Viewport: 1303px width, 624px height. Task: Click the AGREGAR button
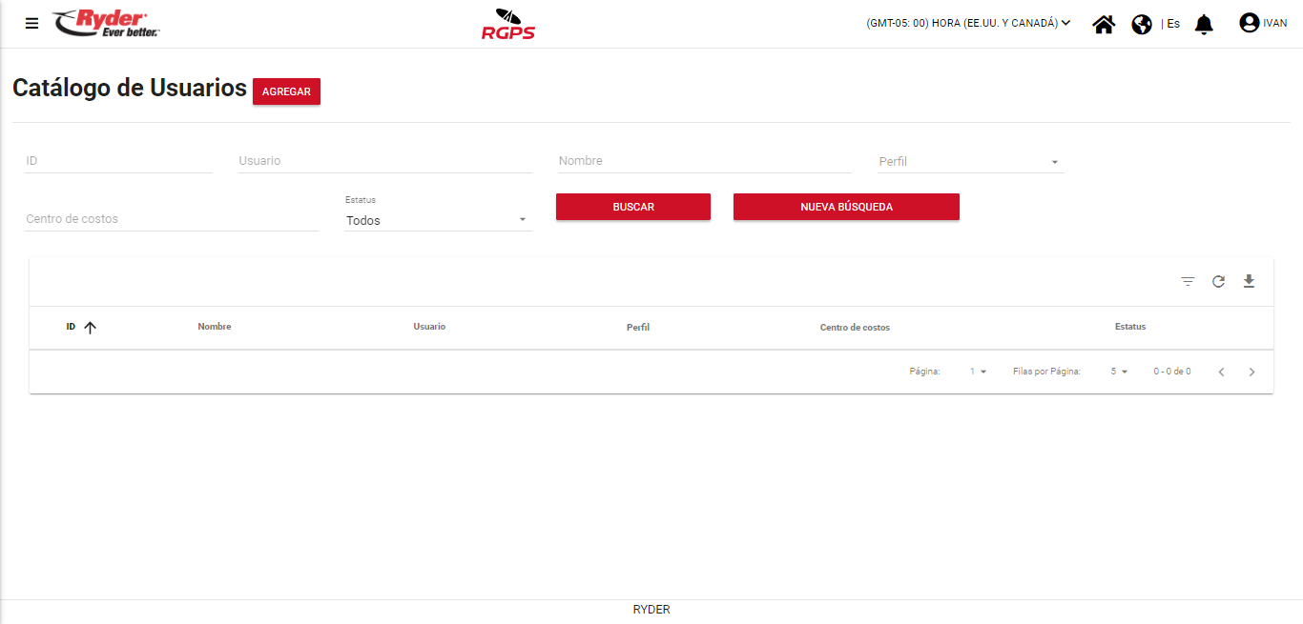tap(286, 91)
